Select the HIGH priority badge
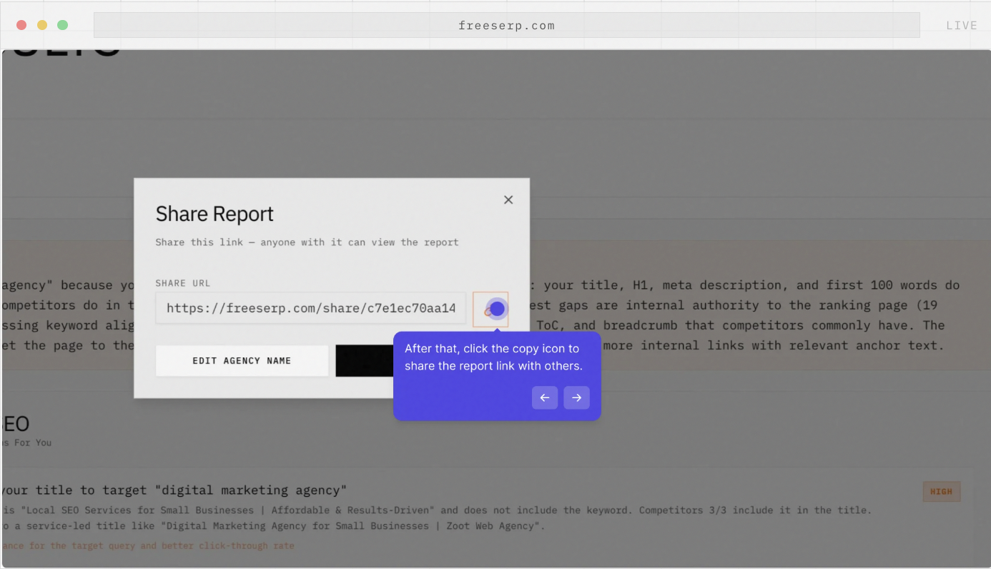 click(942, 492)
